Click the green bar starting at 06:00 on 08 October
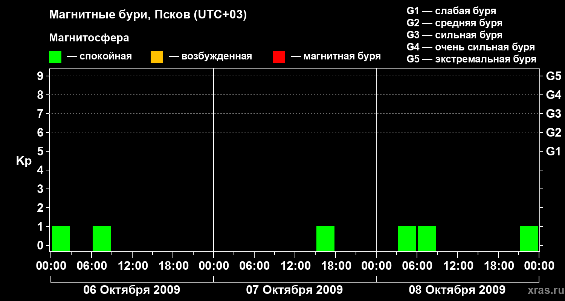The width and height of the screenshot is (565, 301). (427, 239)
